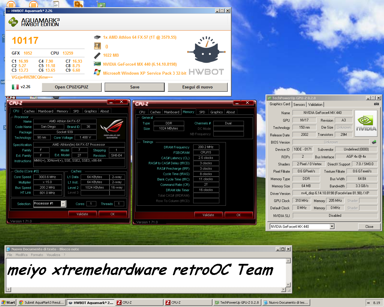The height and width of the screenshot is (307, 384).
Task: Open the About tab in left CPU-Z window
Action: 105,111
